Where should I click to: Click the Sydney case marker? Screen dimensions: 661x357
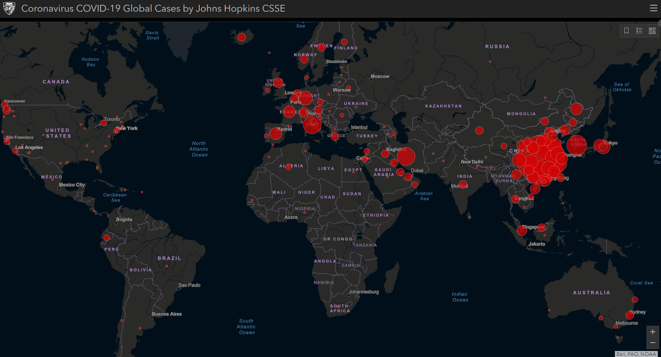coord(630,315)
